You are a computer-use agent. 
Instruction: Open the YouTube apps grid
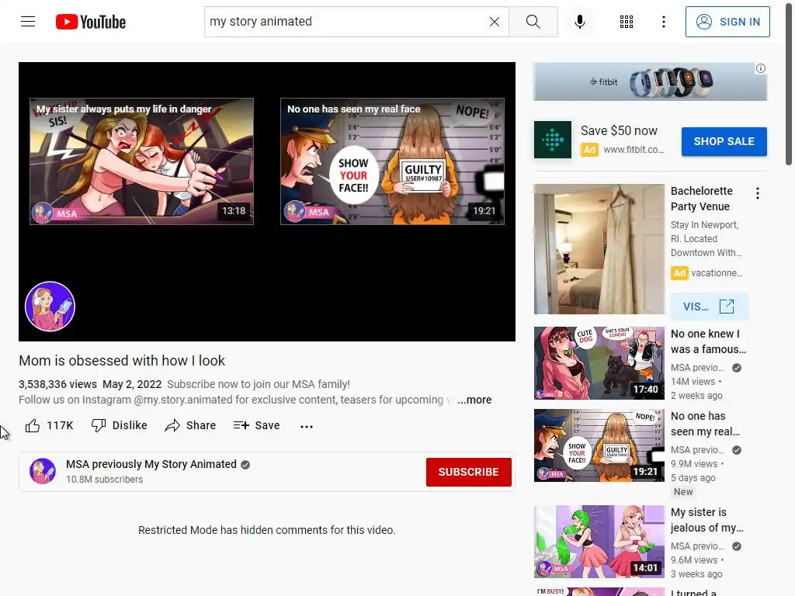(627, 22)
